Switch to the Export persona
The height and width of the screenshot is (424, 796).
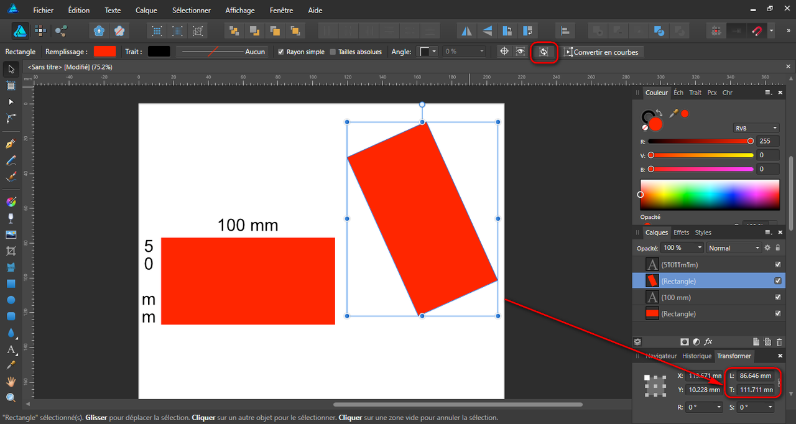click(61, 30)
